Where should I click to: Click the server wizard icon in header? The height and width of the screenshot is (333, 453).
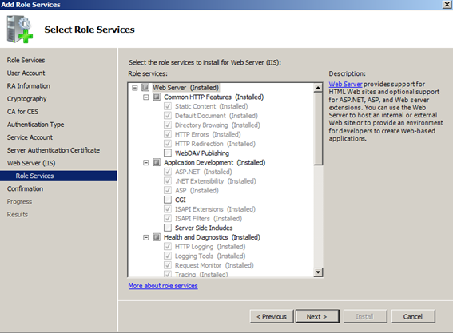point(20,30)
